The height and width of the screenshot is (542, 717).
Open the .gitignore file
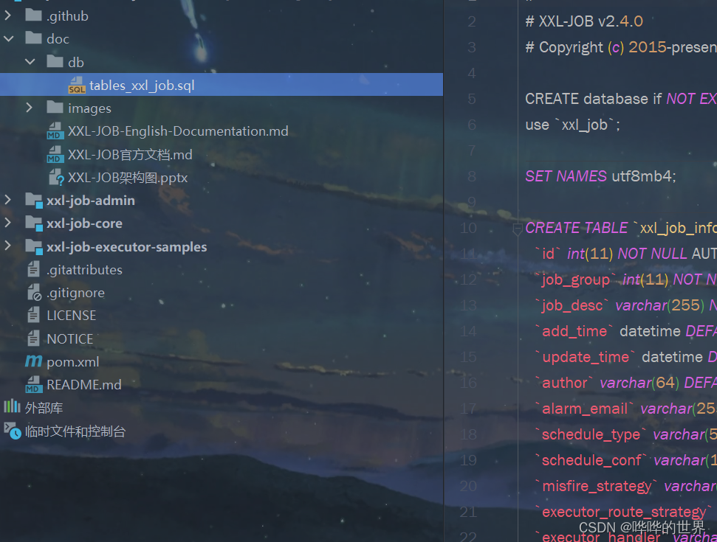point(75,293)
